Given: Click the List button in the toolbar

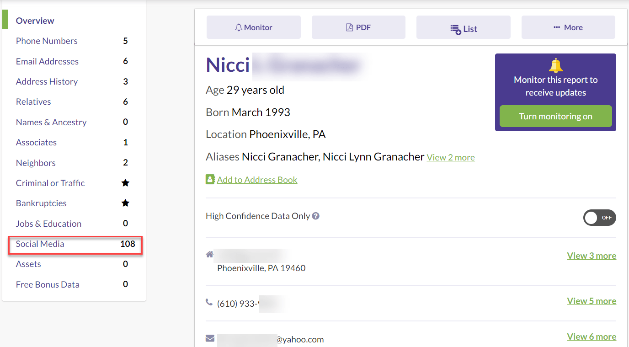Looking at the screenshot, I should tap(464, 27).
